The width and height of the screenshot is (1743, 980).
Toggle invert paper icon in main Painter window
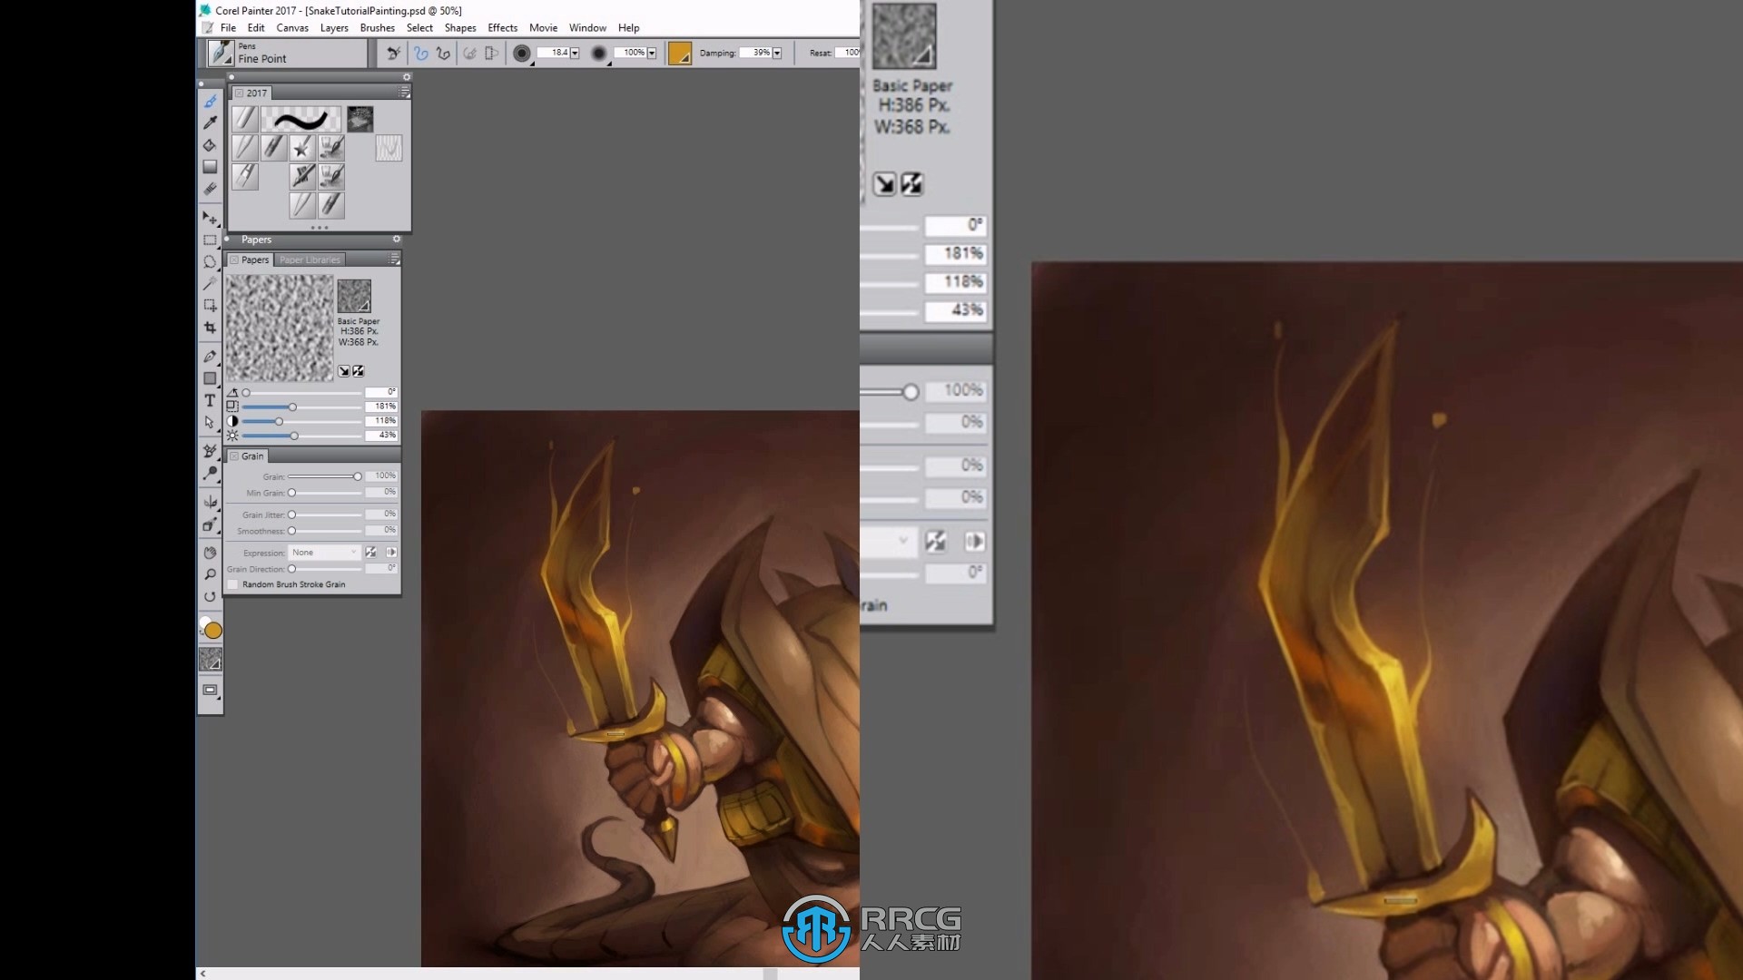(359, 371)
